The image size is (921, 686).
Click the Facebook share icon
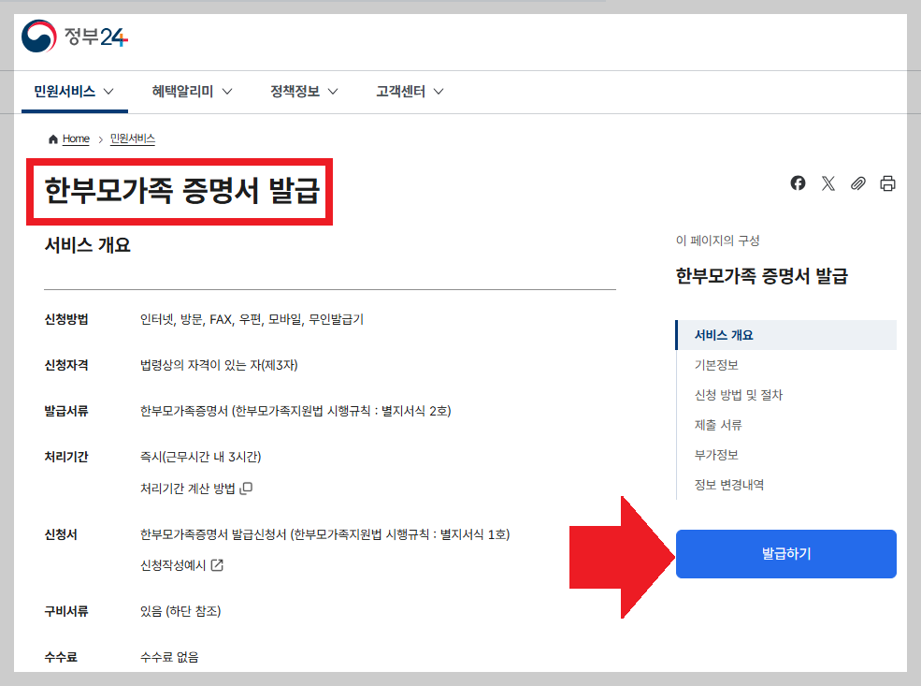pos(798,183)
